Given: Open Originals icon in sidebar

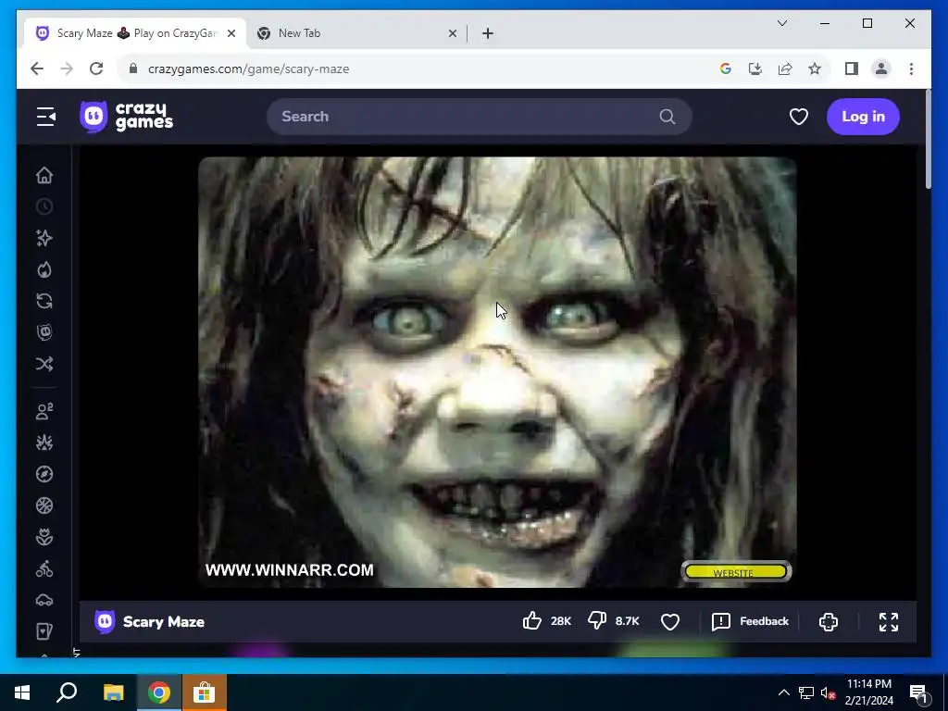Looking at the screenshot, I should click(x=44, y=332).
